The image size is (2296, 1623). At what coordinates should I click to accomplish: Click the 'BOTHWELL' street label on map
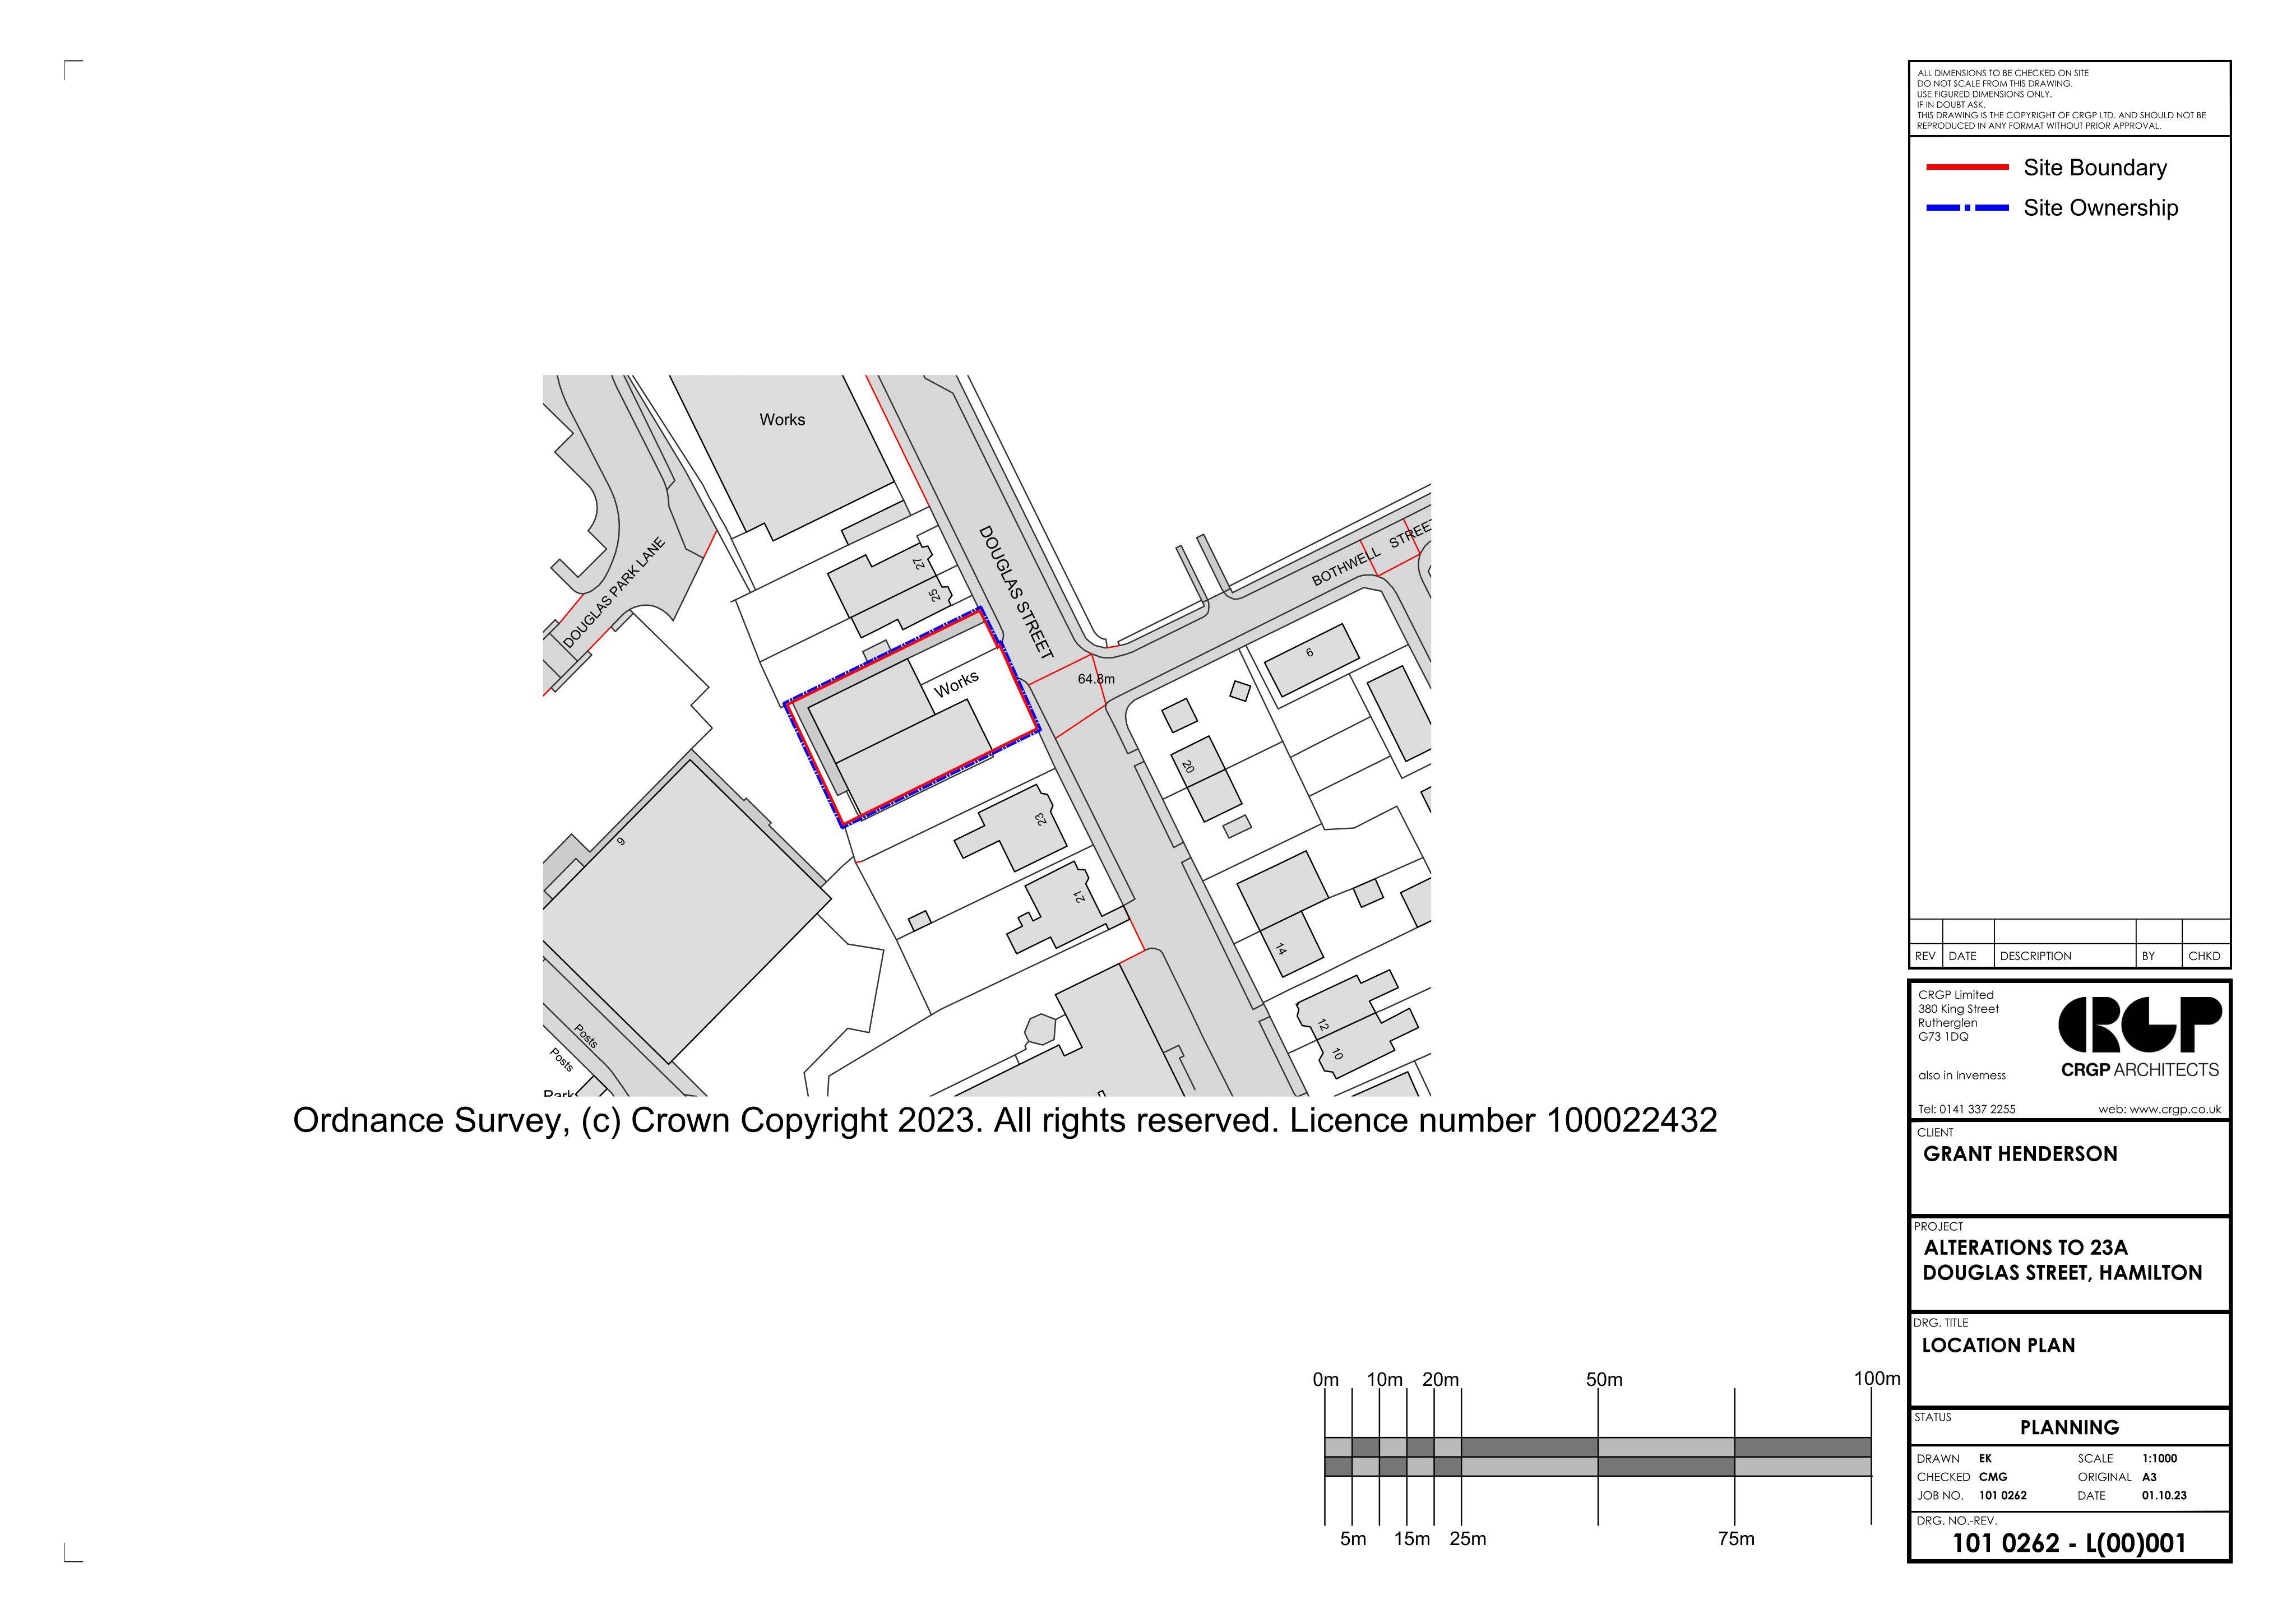(1346, 567)
